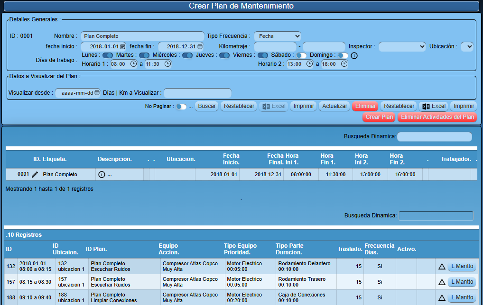Click 'Plan Completo' label in plan row 0001
Image resolution: width=483 pixels, height=305 pixels.
click(x=60, y=175)
